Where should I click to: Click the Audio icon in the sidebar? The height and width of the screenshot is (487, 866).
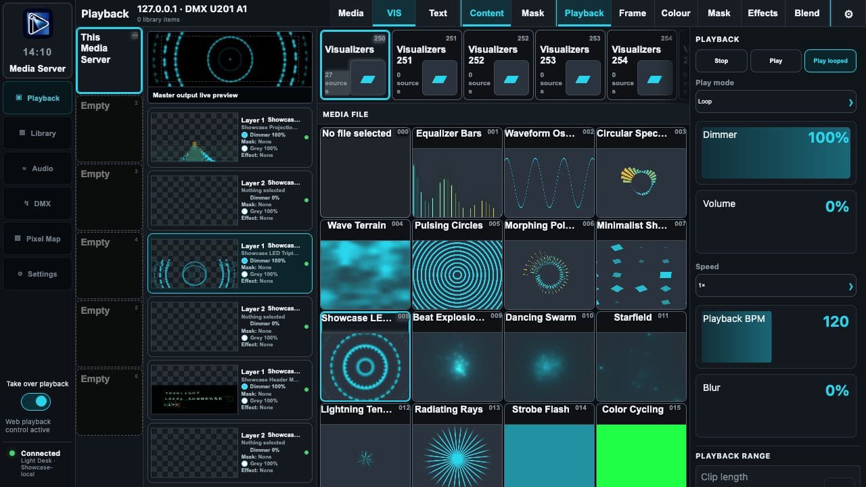coord(24,168)
